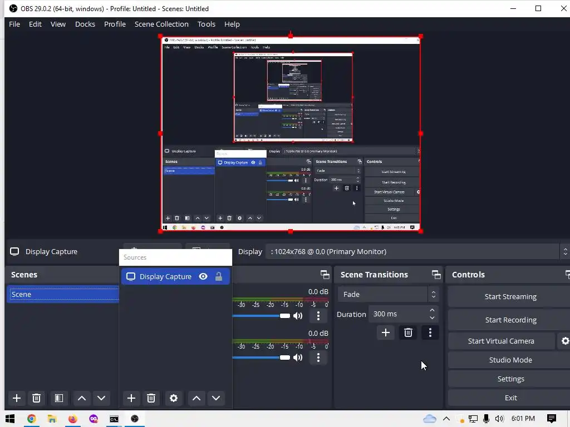This screenshot has height=427, width=570.
Task: Move the source down in the list
Action: coord(216,398)
